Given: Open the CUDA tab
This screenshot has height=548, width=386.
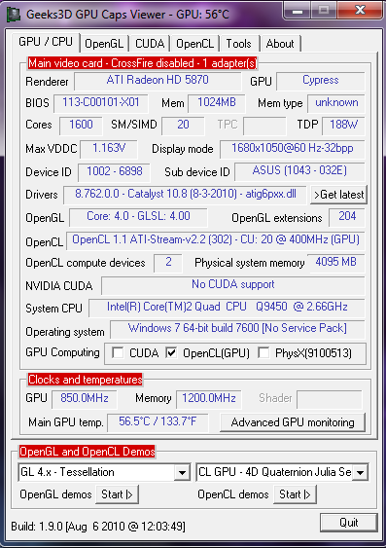Looking at the screenshot, I should pos(150,44).
